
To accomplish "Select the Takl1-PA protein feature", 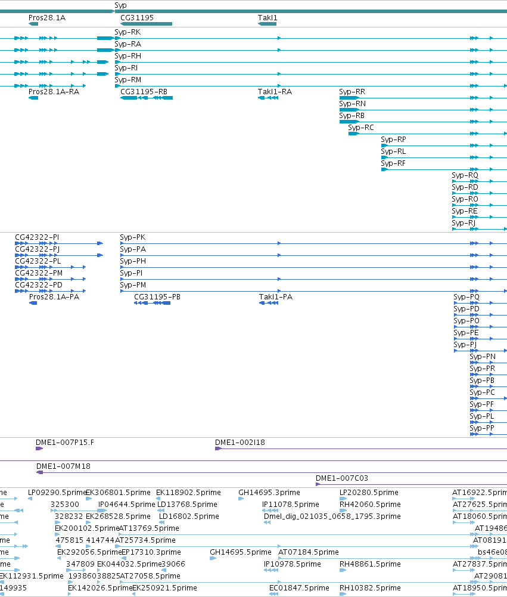I will tap(276, 297).
